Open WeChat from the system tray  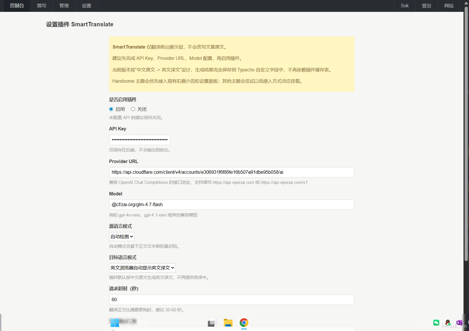[436, 323]
